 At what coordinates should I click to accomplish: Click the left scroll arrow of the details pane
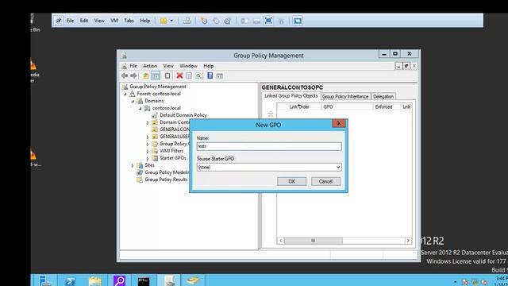[281, 240]
